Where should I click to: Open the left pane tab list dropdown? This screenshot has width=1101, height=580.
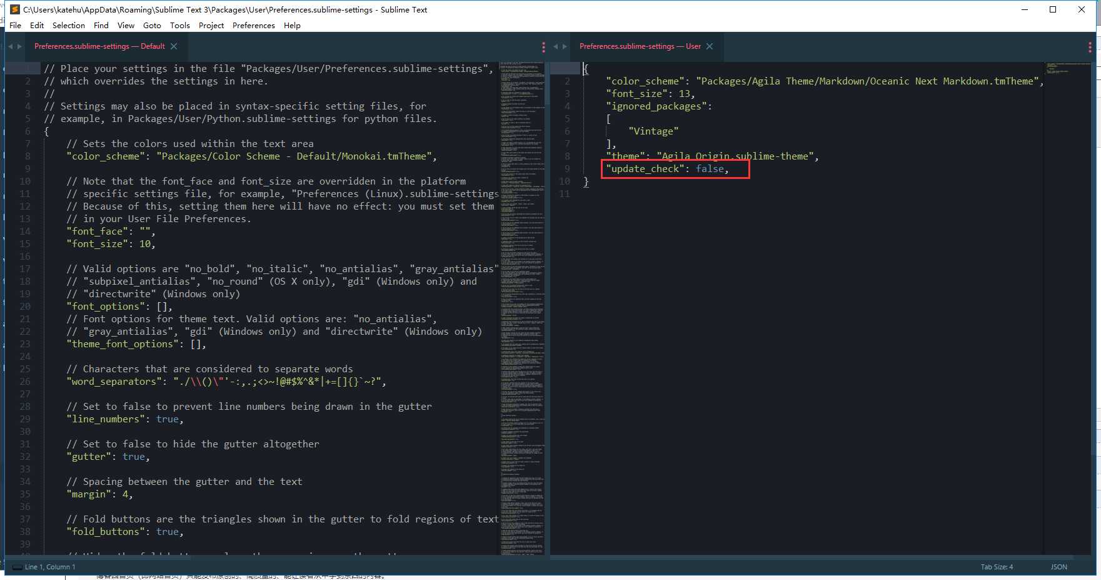coord(543,47)
